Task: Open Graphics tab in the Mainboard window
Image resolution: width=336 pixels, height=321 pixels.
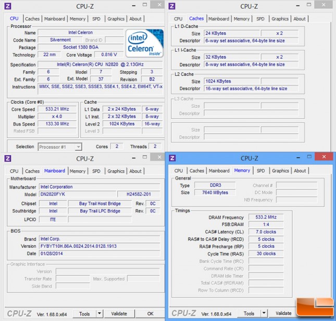Action: [x=116, y=171]
